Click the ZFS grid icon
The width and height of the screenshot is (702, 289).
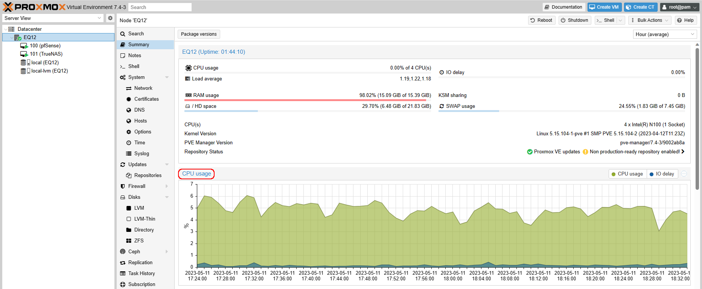point(129,241)
